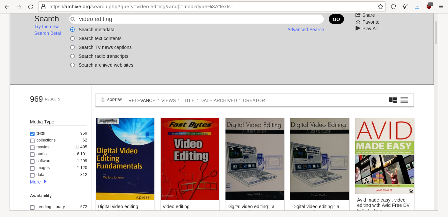The width and height of the screenshot is (448, 217).
Task: Click the Play All link text
Action: click(x=370, y=29)
